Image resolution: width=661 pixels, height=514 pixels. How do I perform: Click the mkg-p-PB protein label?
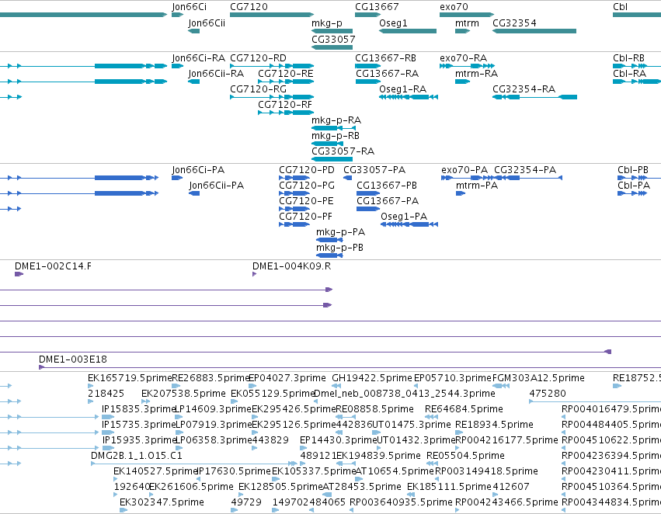tap(339, 248)
